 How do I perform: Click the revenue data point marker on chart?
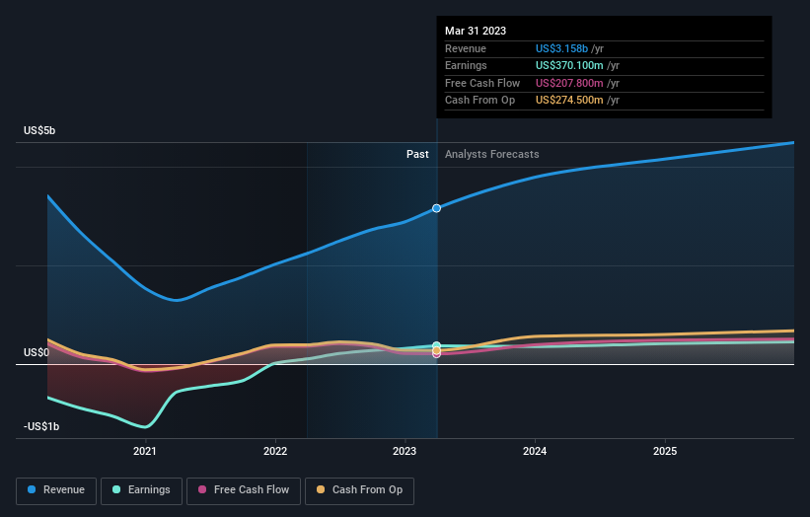click(436, 208)
